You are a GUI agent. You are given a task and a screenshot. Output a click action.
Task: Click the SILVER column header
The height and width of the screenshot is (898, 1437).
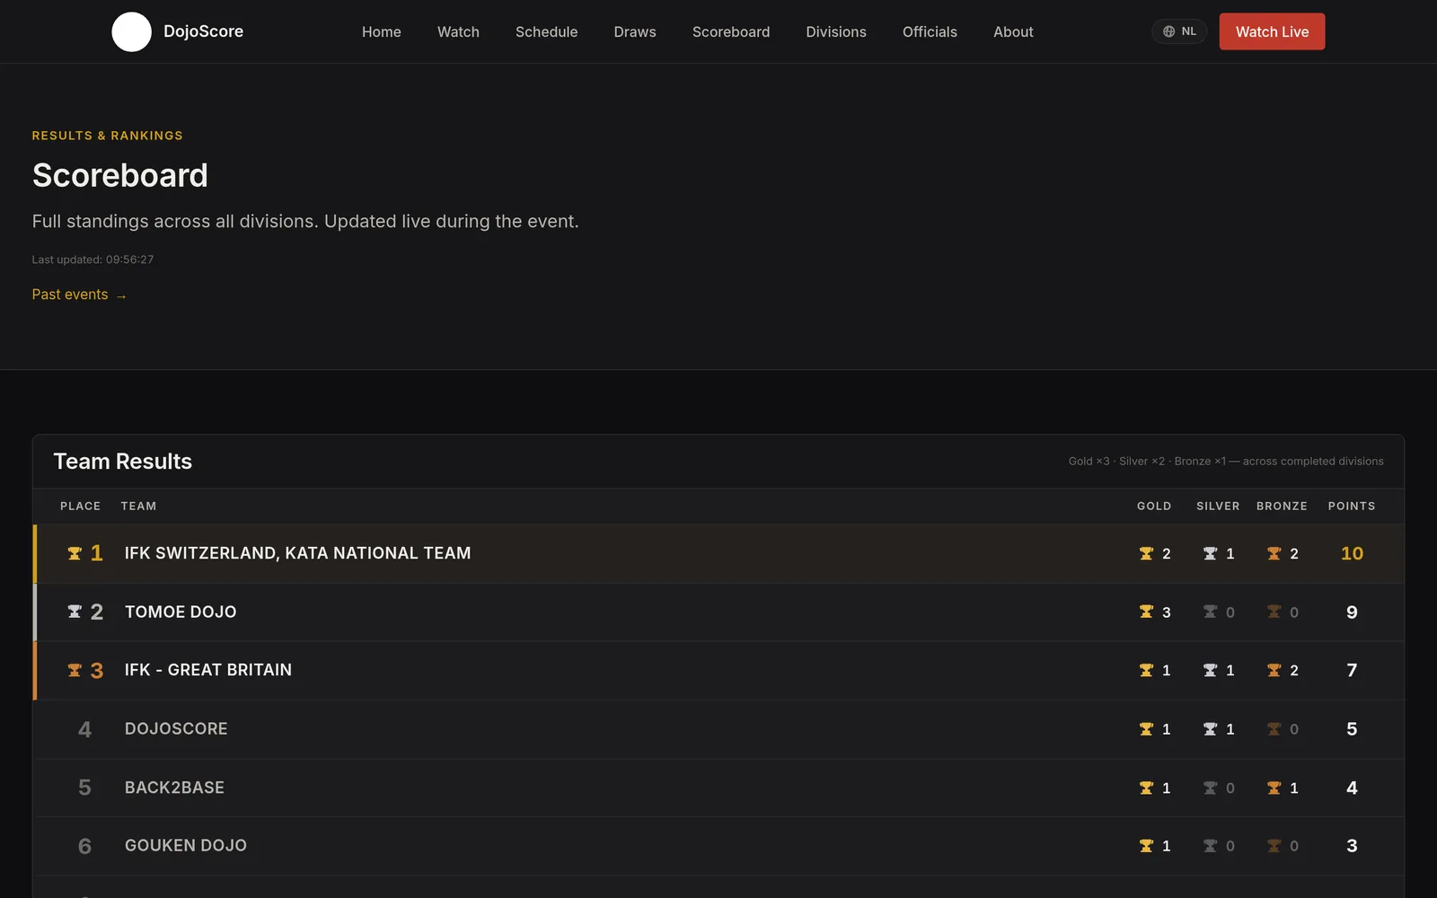[x=1218, y=506]
